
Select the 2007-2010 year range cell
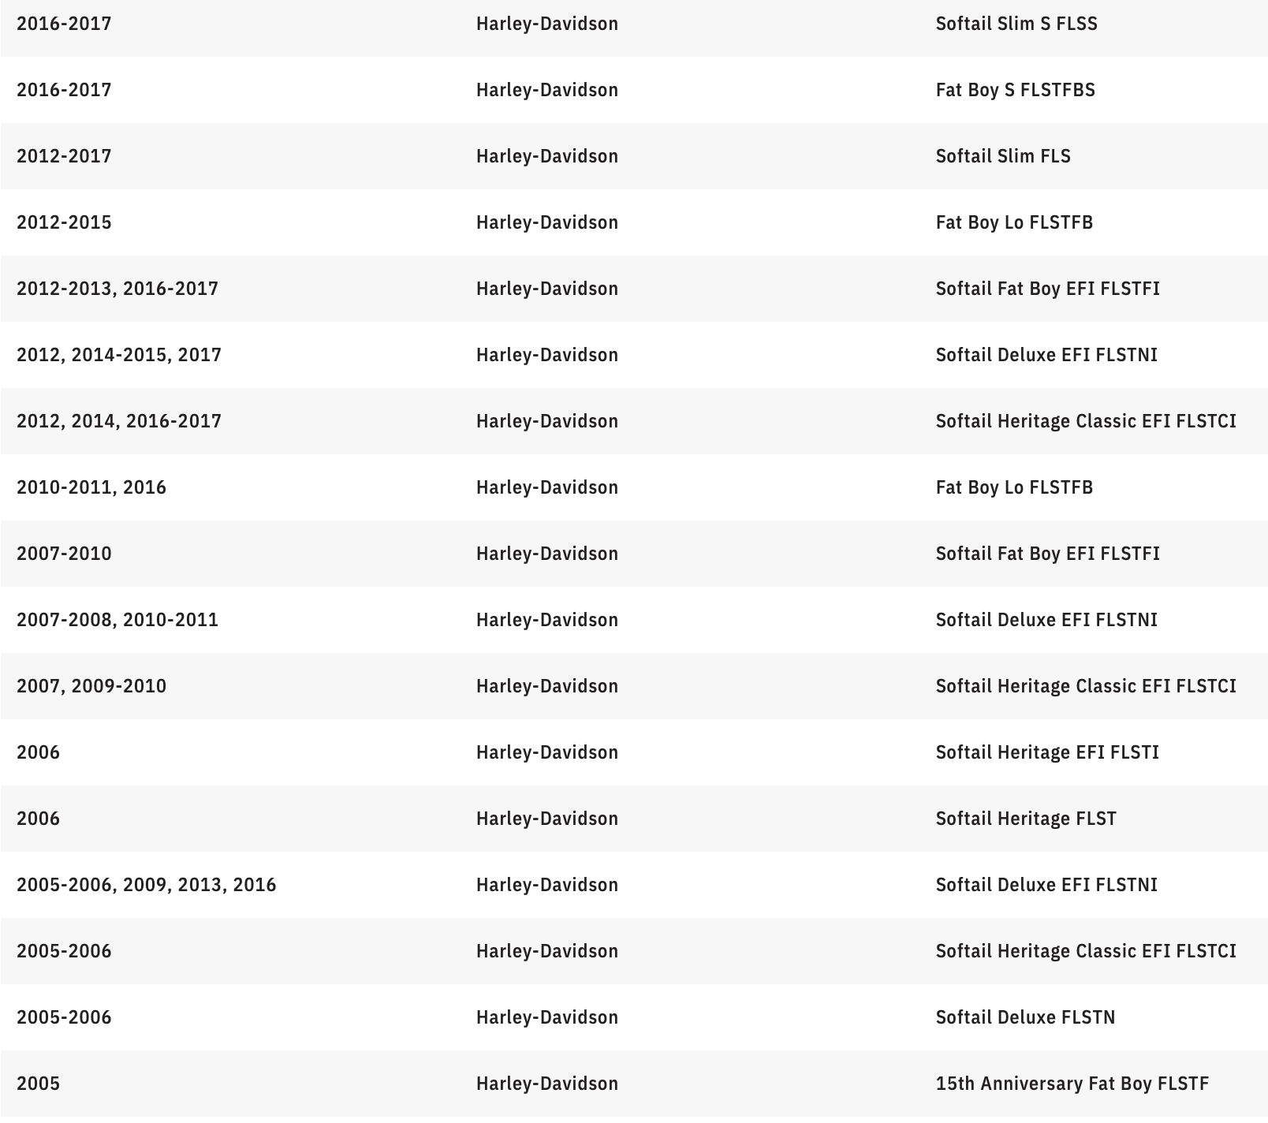(x=64, y=554)
